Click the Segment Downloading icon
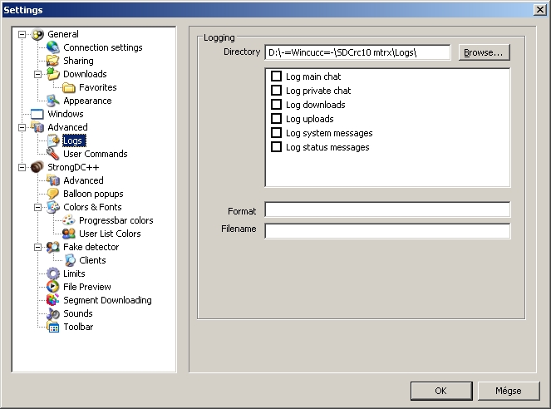 [x=53, y=300]
